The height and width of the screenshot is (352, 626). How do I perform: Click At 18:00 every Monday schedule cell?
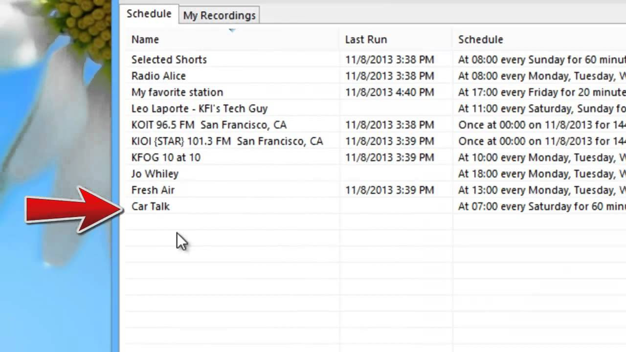(x=542, y=174)
